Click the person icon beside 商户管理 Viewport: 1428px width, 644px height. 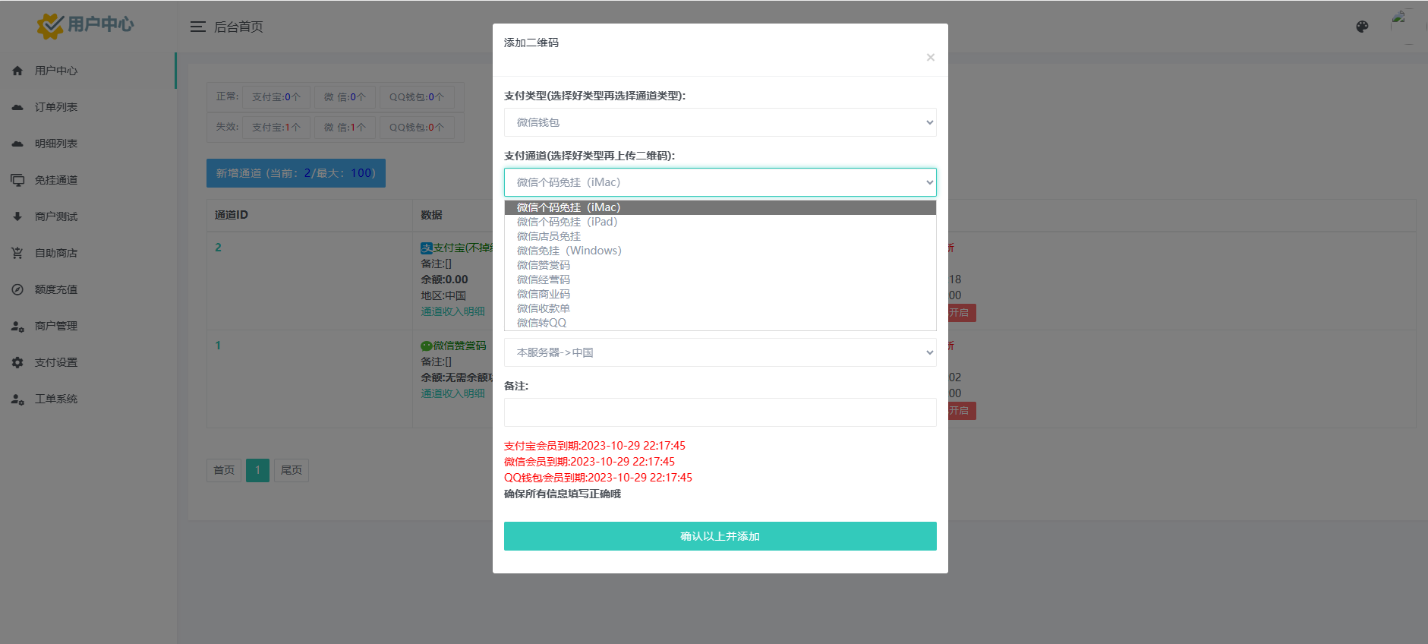(x=17, y=326)
